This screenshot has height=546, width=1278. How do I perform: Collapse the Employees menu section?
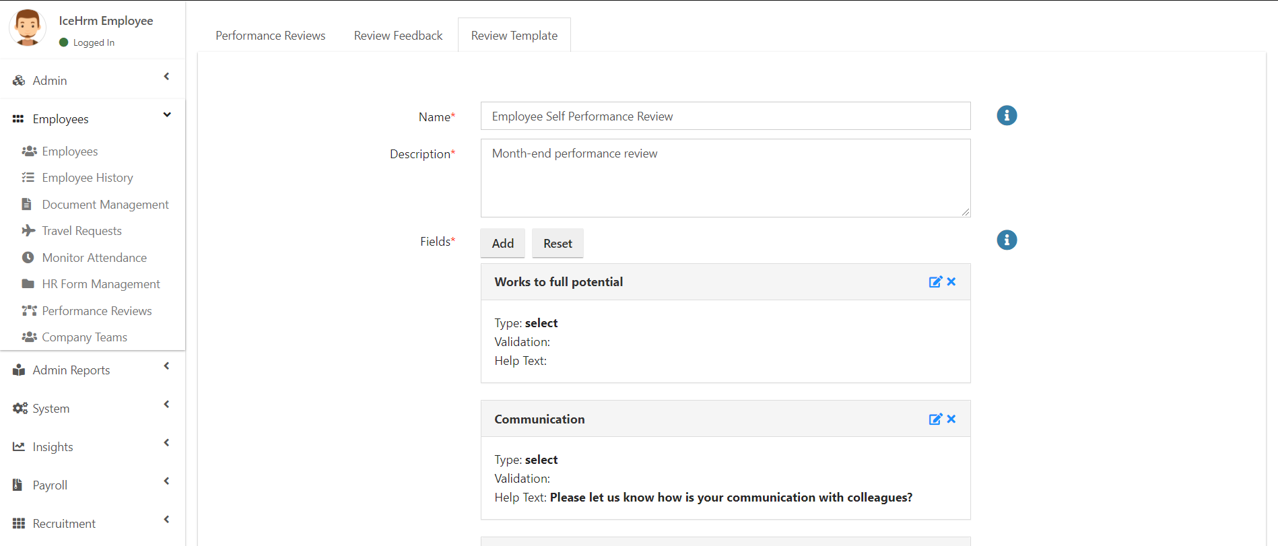click(x=92, y=118)
